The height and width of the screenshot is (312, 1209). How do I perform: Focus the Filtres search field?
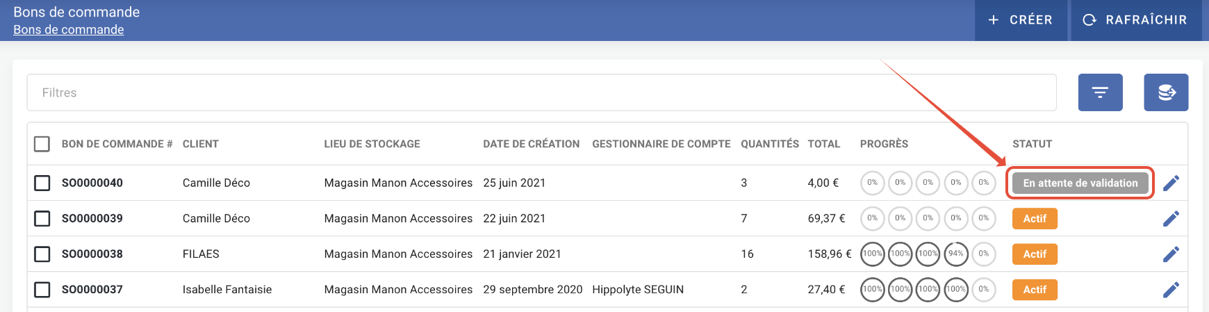pyautogui.click(x=541, y=92)
